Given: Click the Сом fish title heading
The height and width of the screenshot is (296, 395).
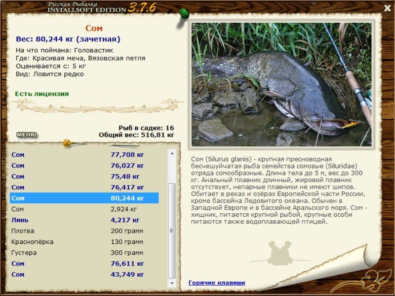Looking at the screenshot, I should [x=94, y=28].
